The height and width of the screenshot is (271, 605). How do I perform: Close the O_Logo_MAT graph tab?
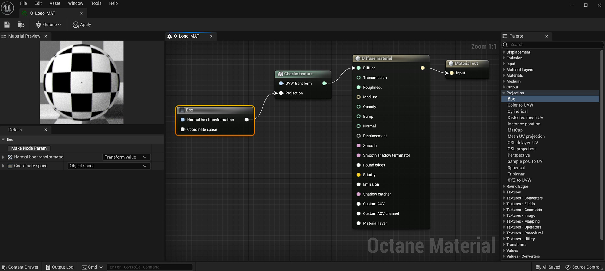(211, 36)
